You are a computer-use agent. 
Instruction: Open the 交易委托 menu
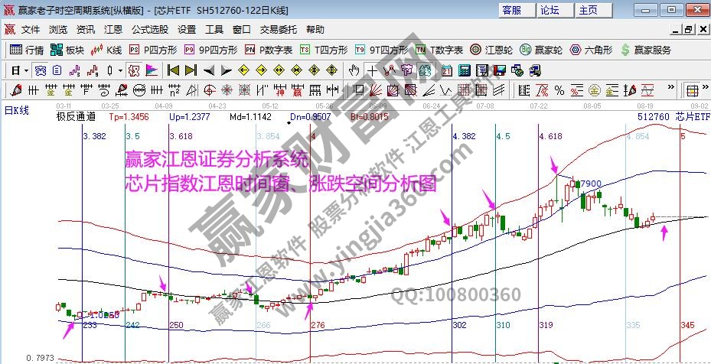pos(279,30)
